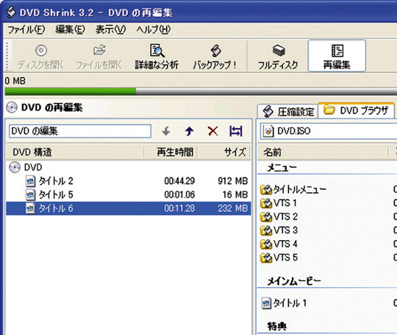Click the ディスクを開く (Open Disc) toolbar icon

(40, 56)
